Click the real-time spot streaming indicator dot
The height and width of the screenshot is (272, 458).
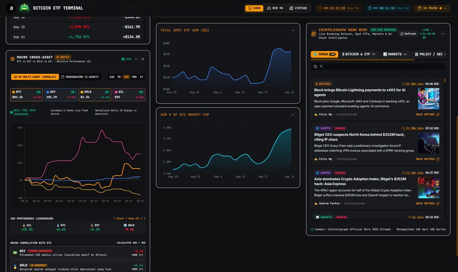(x=11, y=112)
